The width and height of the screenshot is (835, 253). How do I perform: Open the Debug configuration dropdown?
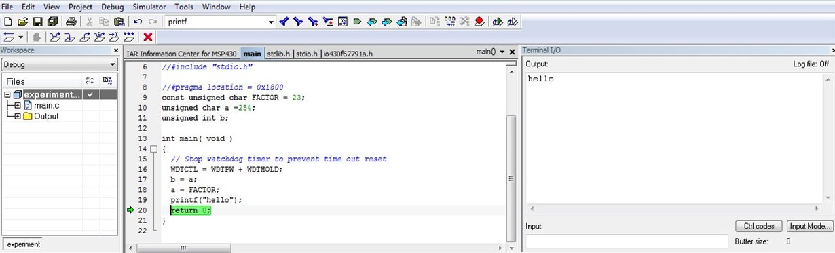[x=113, y=65]
